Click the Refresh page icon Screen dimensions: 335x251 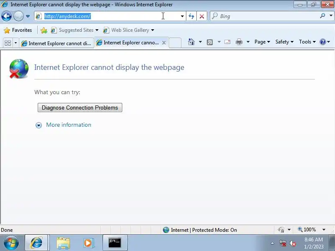click(x=191, y=16)
